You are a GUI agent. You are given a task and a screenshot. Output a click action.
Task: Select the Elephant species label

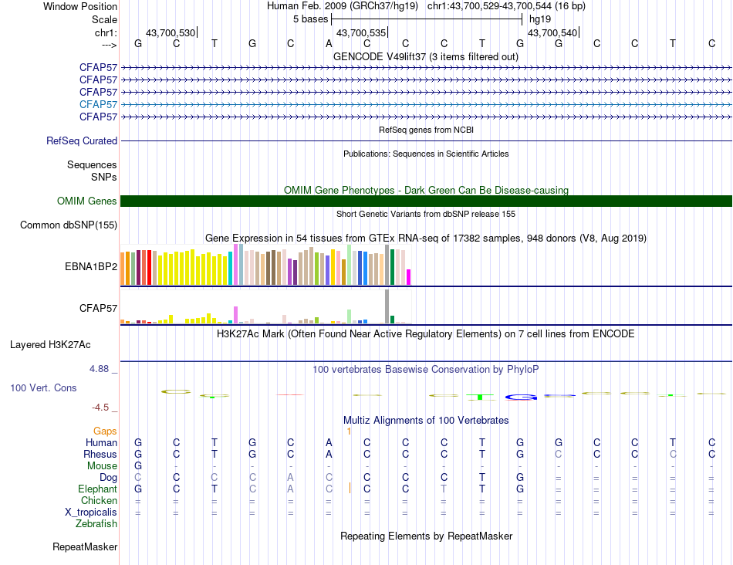[97, 489]
